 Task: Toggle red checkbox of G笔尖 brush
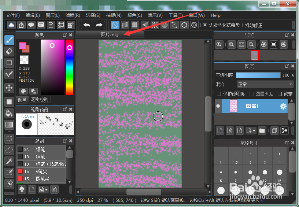pos(20,171)
